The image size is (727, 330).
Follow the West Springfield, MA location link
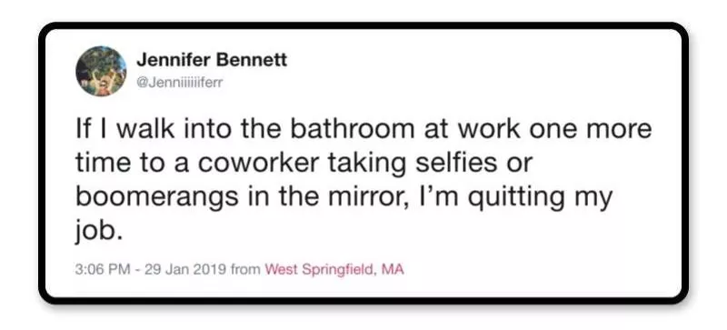(334, 269)
